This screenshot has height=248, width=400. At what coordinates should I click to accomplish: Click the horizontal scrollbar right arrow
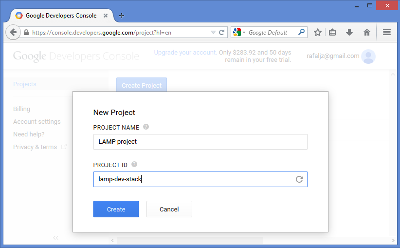393,240
